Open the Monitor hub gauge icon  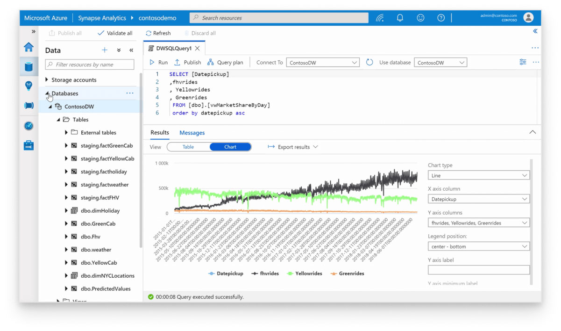pos(29,126)
